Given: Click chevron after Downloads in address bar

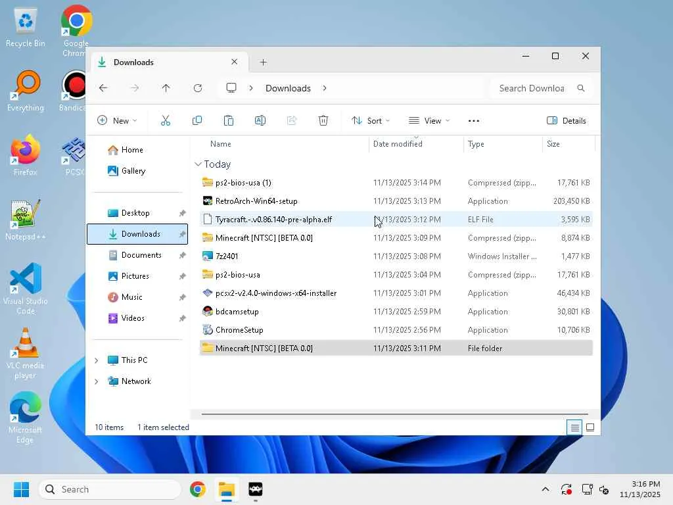Looking at the screenshot, I should click(x=325, y=88).
